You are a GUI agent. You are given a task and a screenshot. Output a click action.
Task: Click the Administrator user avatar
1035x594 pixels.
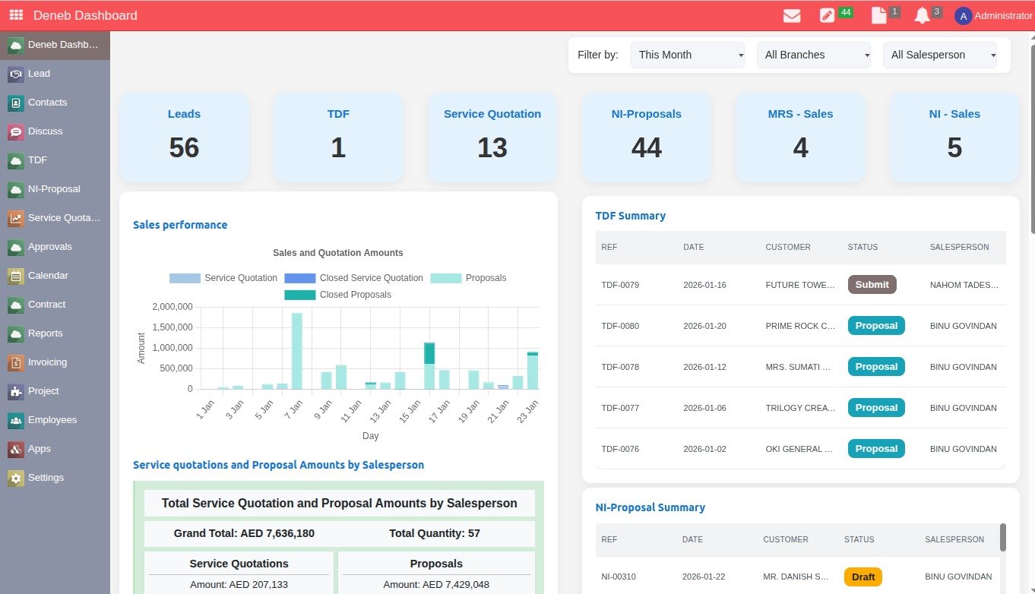click(x=963, y=16)
